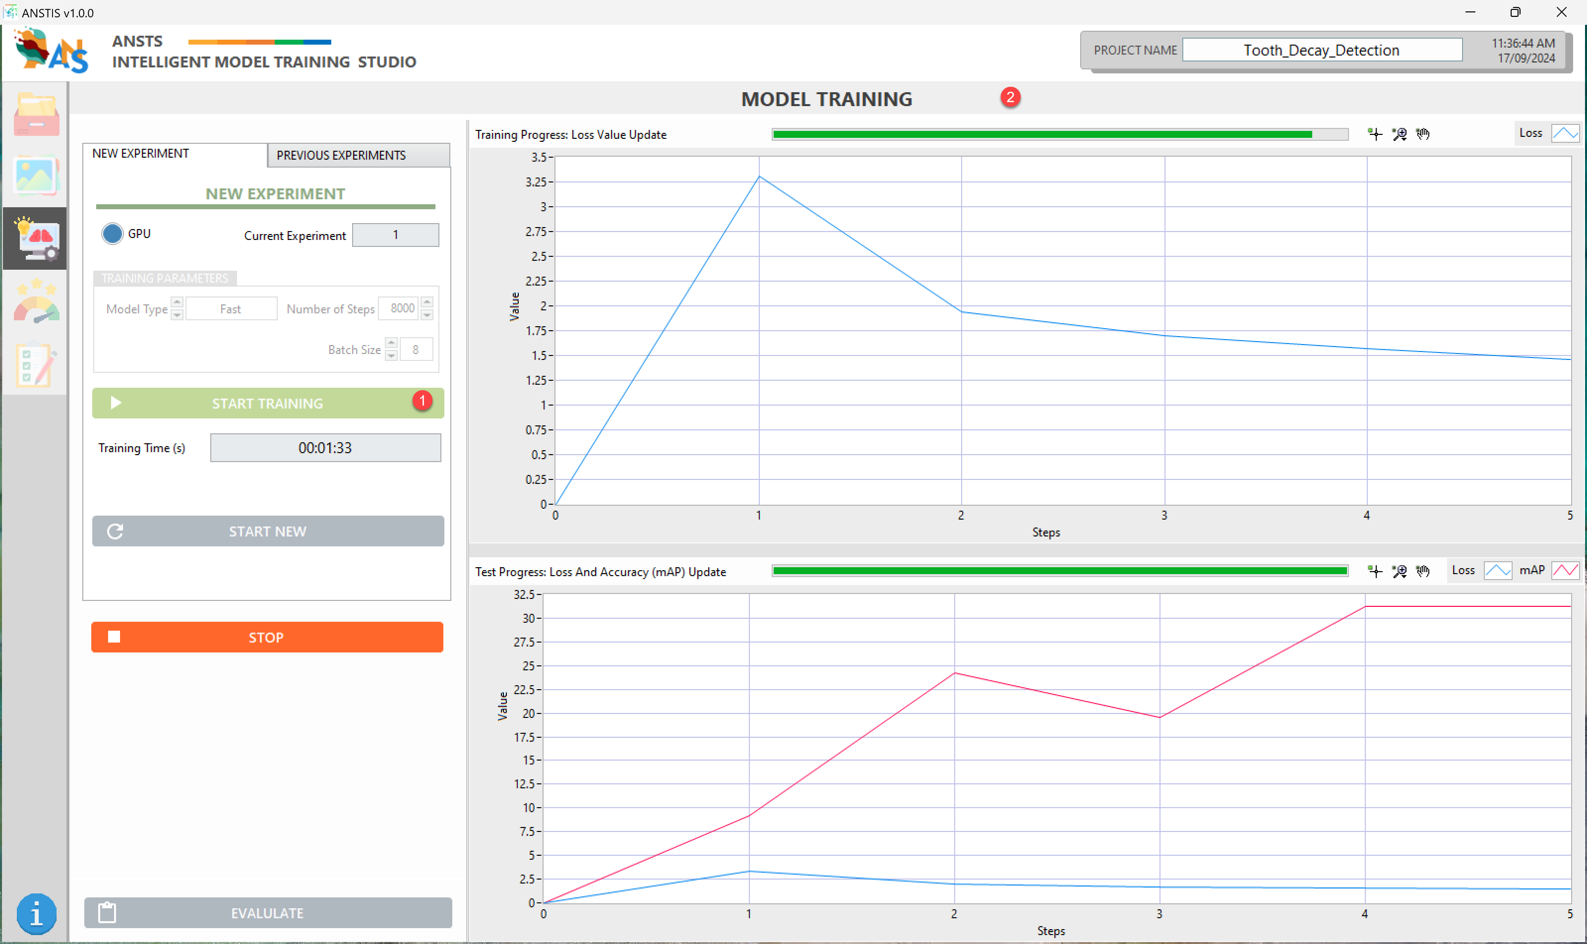
Task: Open the evaluation gauge sidebar icon
Action: (x=36, y=301)
